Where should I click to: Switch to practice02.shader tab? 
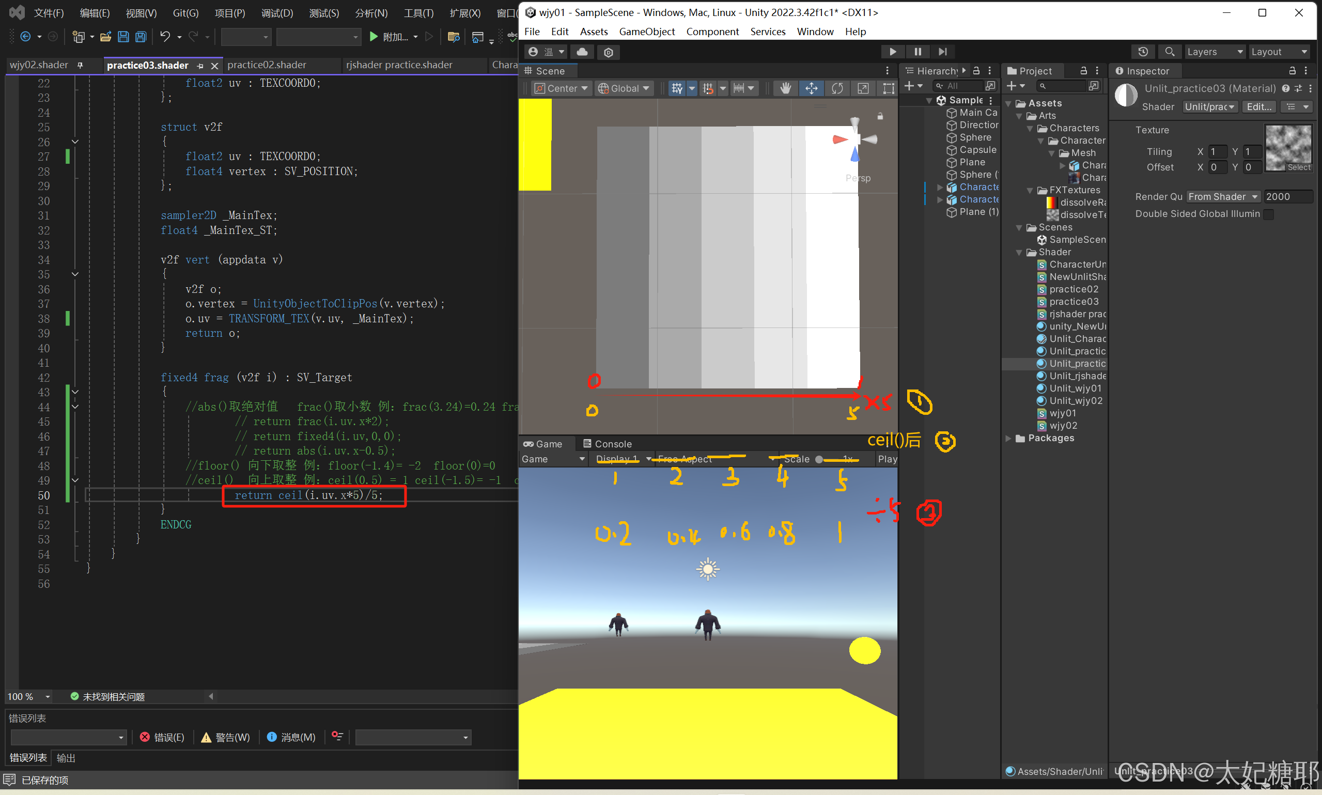coord(267,65)
